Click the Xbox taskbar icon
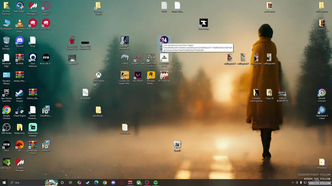Screen dimensions: 332x186 pos(139,183)
